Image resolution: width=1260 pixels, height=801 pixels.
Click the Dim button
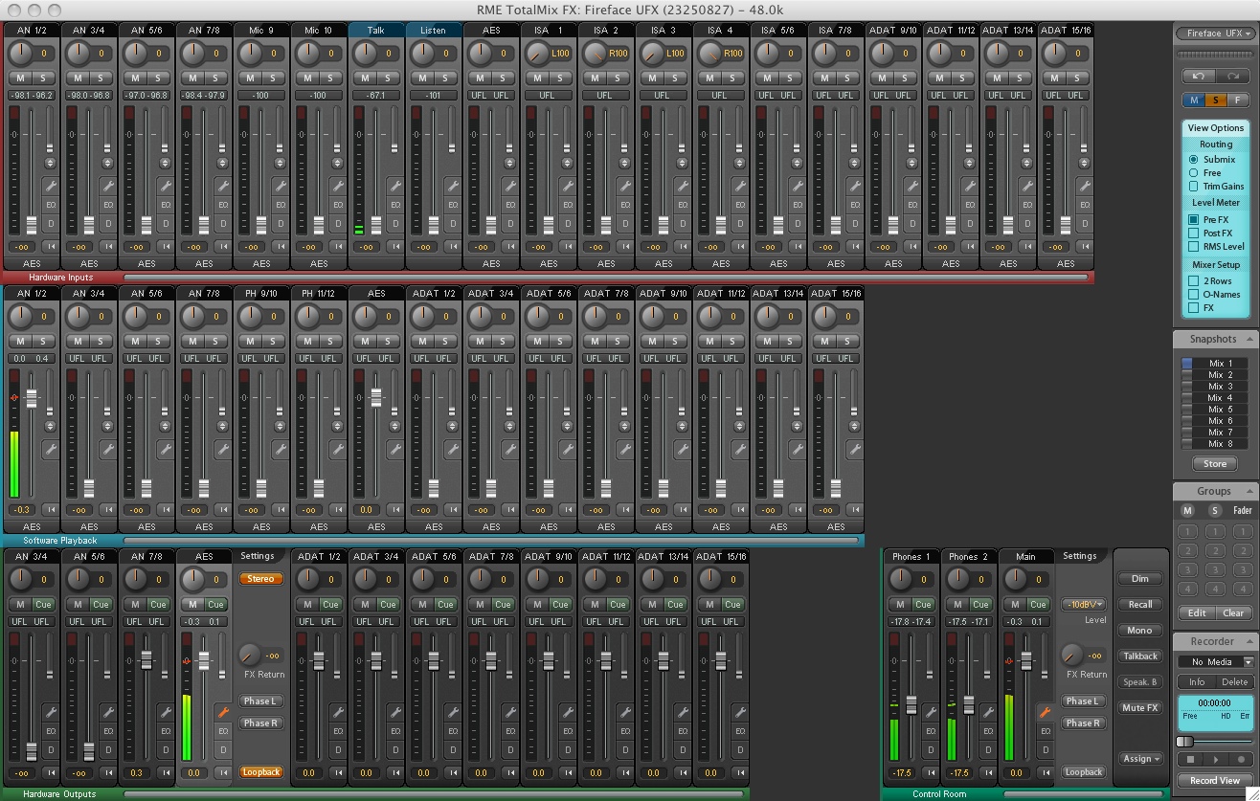[x=1140, y=578]
